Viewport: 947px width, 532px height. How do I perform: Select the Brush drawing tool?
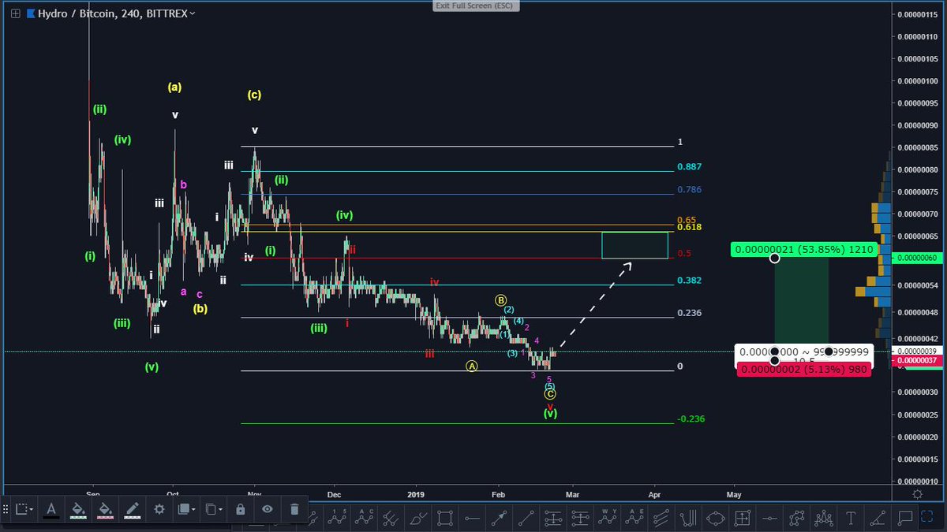click(x=418, y=518)
